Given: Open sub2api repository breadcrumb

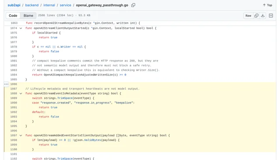Looking at the screenshot, I should tap(14, 5).
